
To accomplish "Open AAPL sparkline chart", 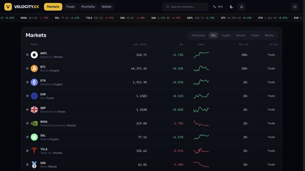I will 201,55.
